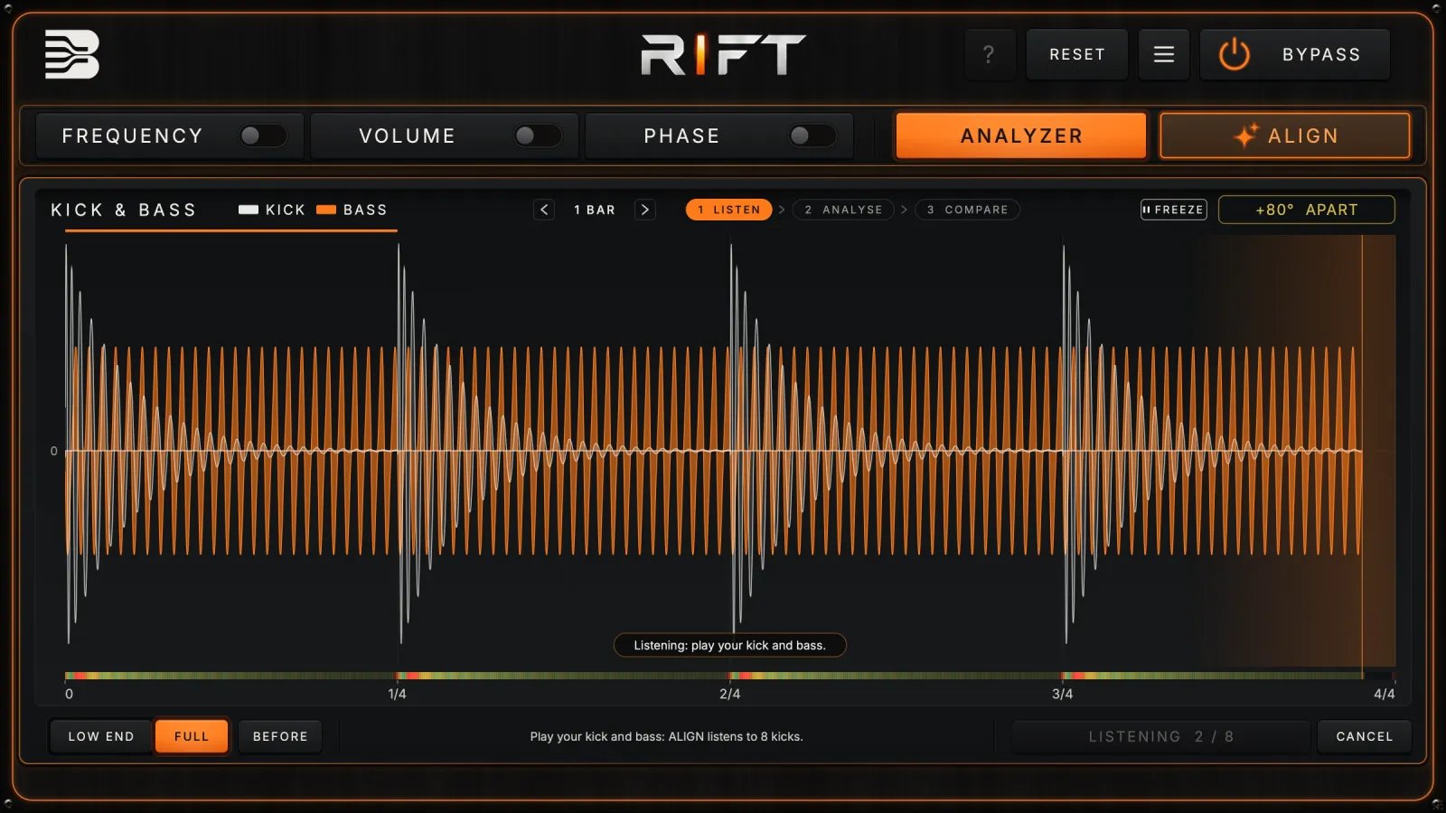Click the orange BASS legend swatch
1446x813 pixels.
tap(326, 210)
